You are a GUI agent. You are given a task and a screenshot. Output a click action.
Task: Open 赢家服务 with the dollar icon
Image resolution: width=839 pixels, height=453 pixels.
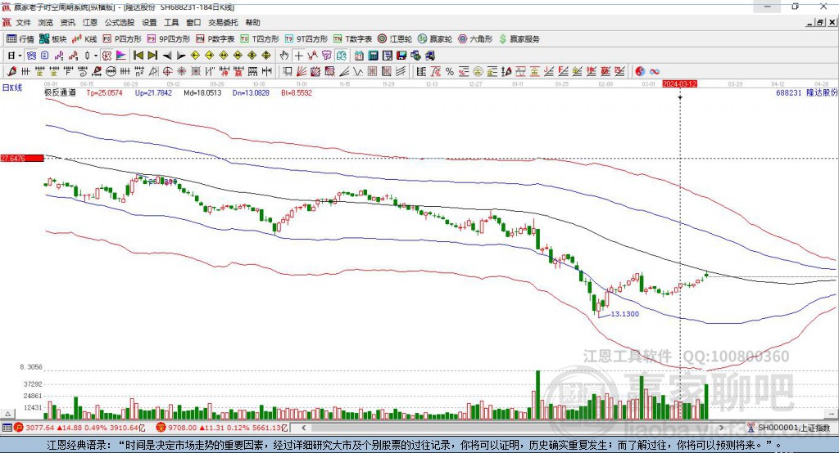tap(519, 38)
